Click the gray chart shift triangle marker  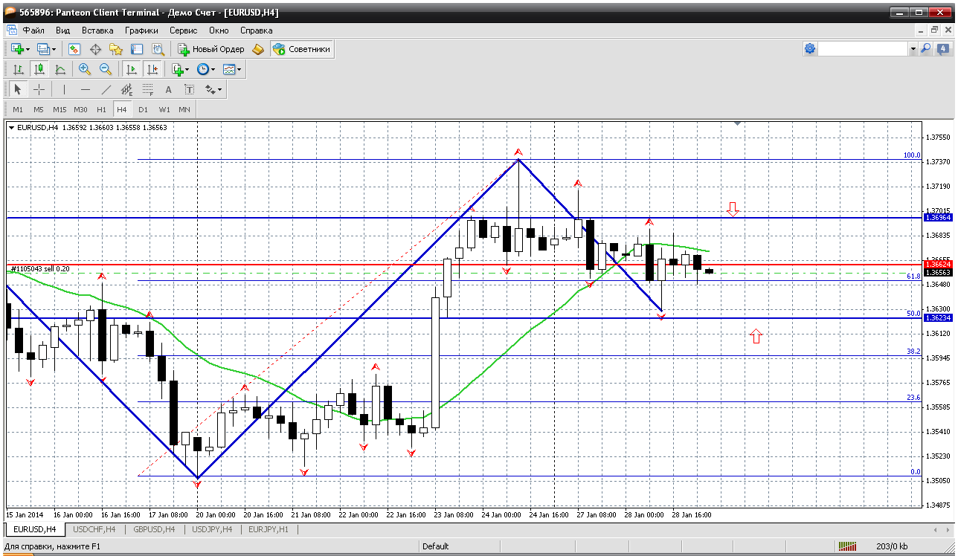point(737,123)
